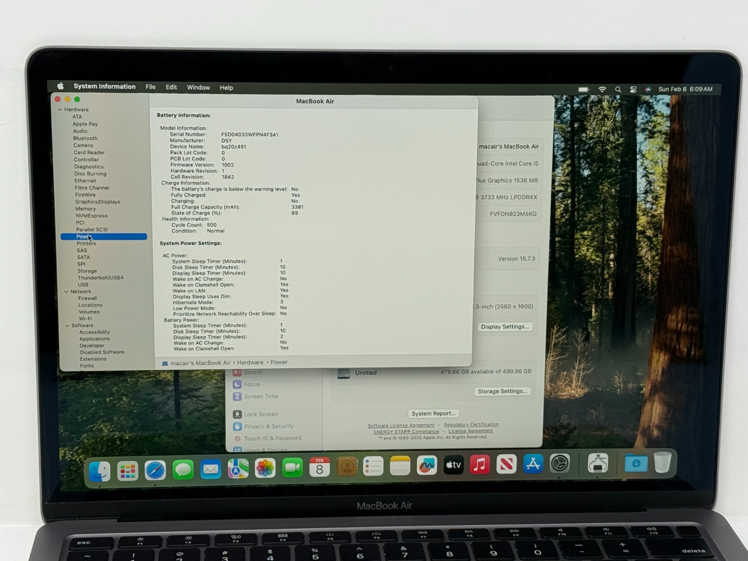Viewport: 748px width, 561px height.
Task: Collapse the Software tree section
Action: [67, 325]
